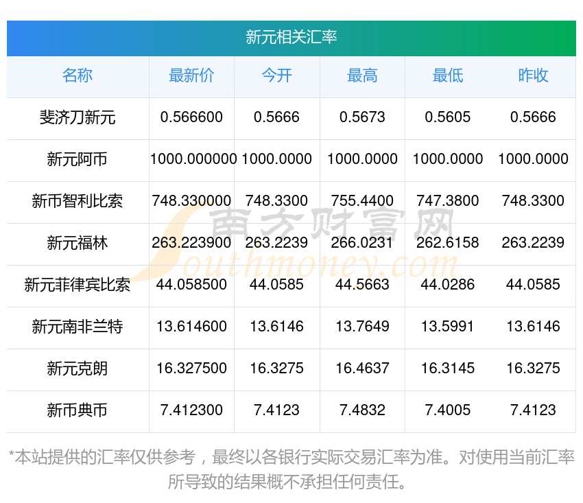Click the 新元克朗 row name
The height and width of the screenshot is (503, 583).
tap(78, 369)
